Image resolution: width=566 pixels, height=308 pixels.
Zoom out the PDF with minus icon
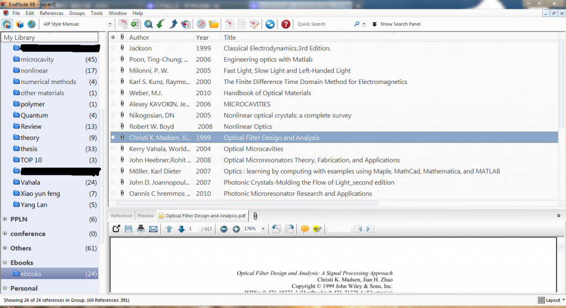coord(224,229)
